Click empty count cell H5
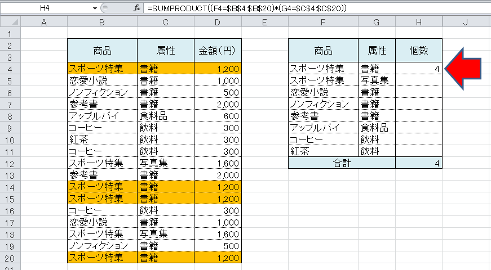Screen dimensions: 491x270 pyautogui.click(x=419, y=80)
